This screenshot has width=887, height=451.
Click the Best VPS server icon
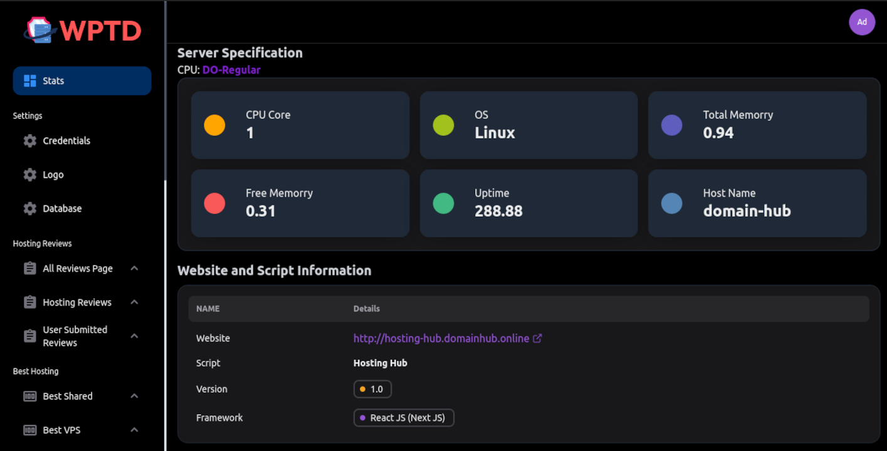(30, 430)
